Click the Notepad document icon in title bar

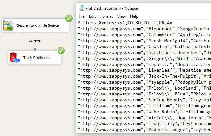(x=82, y=8)
